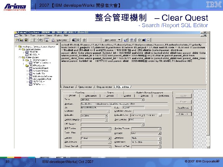The image size is (223, 167).
Task: Click the greyed Paste toolbar icon
Action: click(41, 40)
